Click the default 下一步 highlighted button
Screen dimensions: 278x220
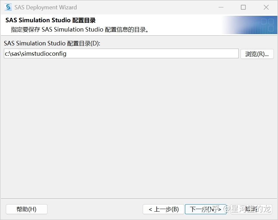pos(206,209)
